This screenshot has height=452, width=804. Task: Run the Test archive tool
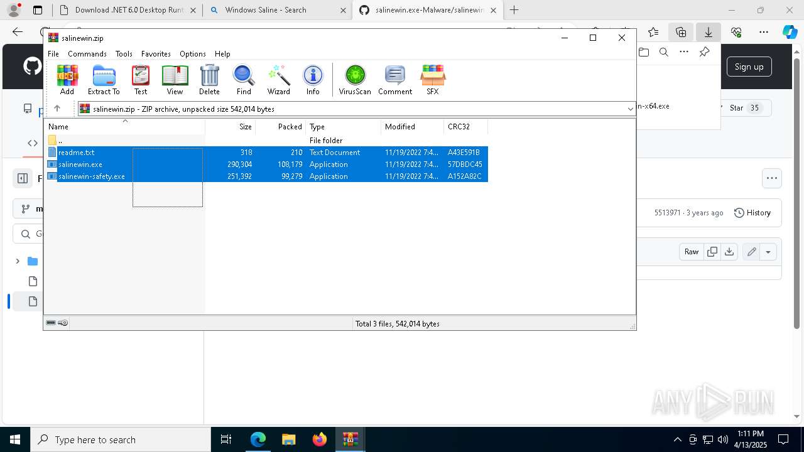(x=141, y=80)
